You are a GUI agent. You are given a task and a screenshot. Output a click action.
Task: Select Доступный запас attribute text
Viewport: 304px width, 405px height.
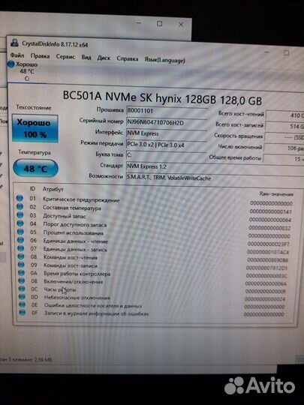click(x=65, y=216)
